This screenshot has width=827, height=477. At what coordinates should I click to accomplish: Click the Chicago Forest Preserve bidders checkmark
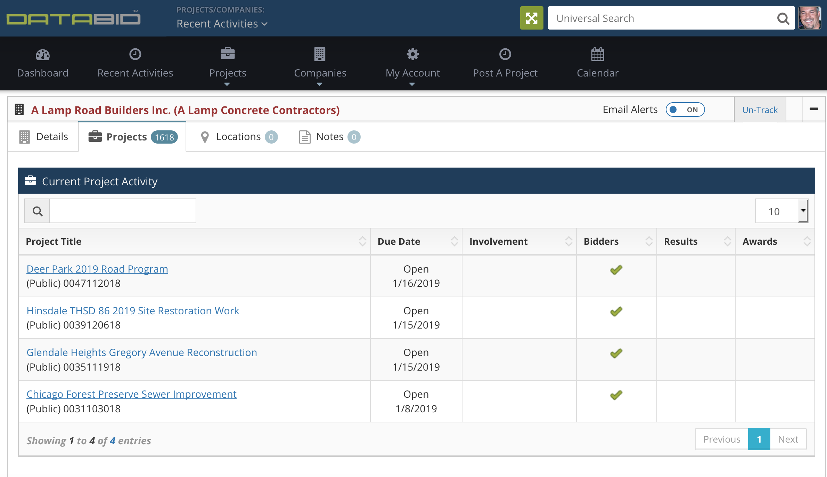click(616, 395)
